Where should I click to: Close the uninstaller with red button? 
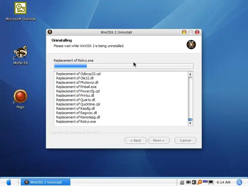[x=197, y=32]
